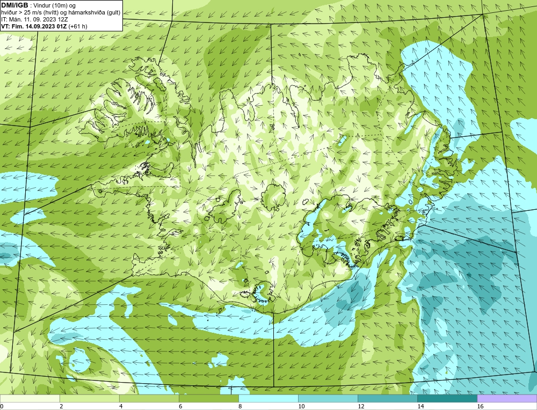Select the 0–2 m/s palest legend swatch

tap(30, 398)
